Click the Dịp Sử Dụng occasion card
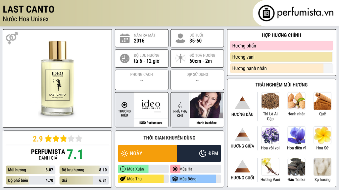 (197, 80)
